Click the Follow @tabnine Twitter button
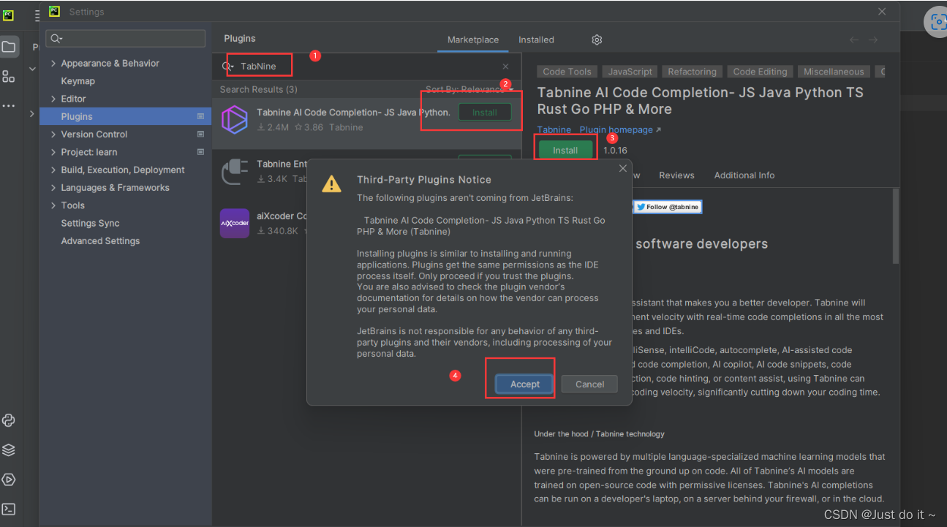 667,207
